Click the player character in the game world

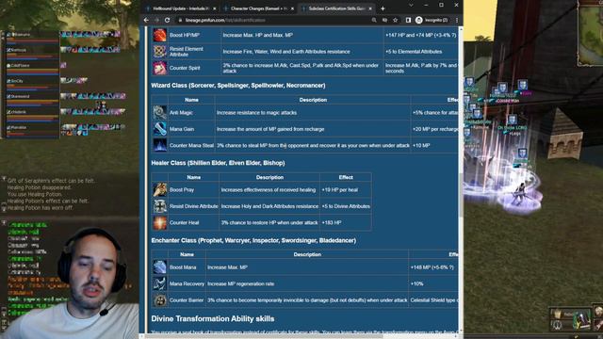click(520, 193)
